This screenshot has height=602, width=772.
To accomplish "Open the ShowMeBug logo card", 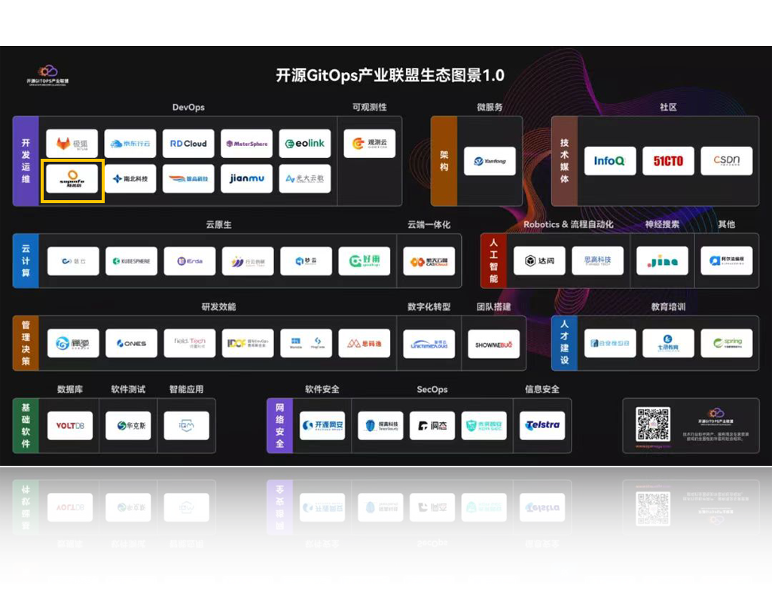I will click(x=494, y=344).
